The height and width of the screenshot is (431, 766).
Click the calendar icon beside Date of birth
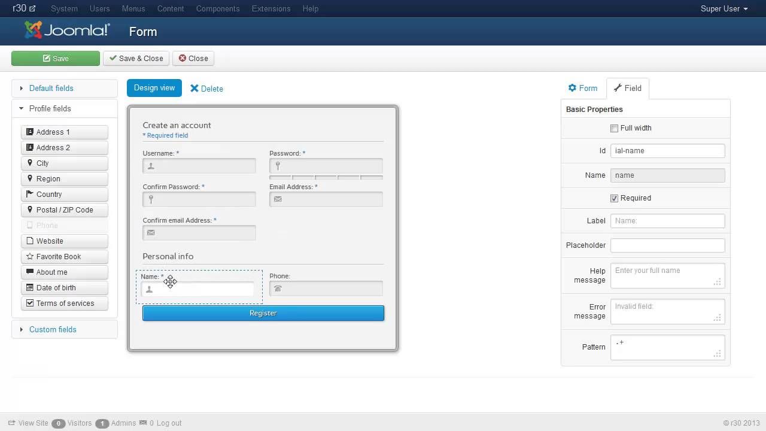click(30, 287)
